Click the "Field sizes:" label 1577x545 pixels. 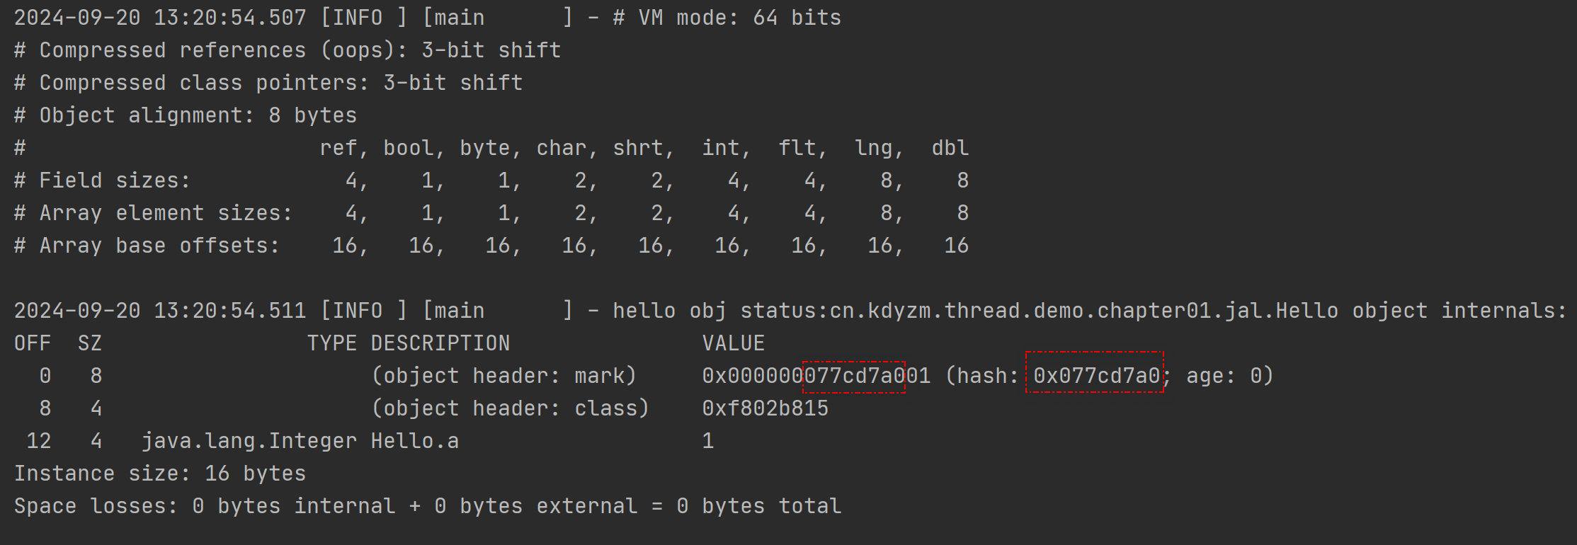(x=115, y=180)
